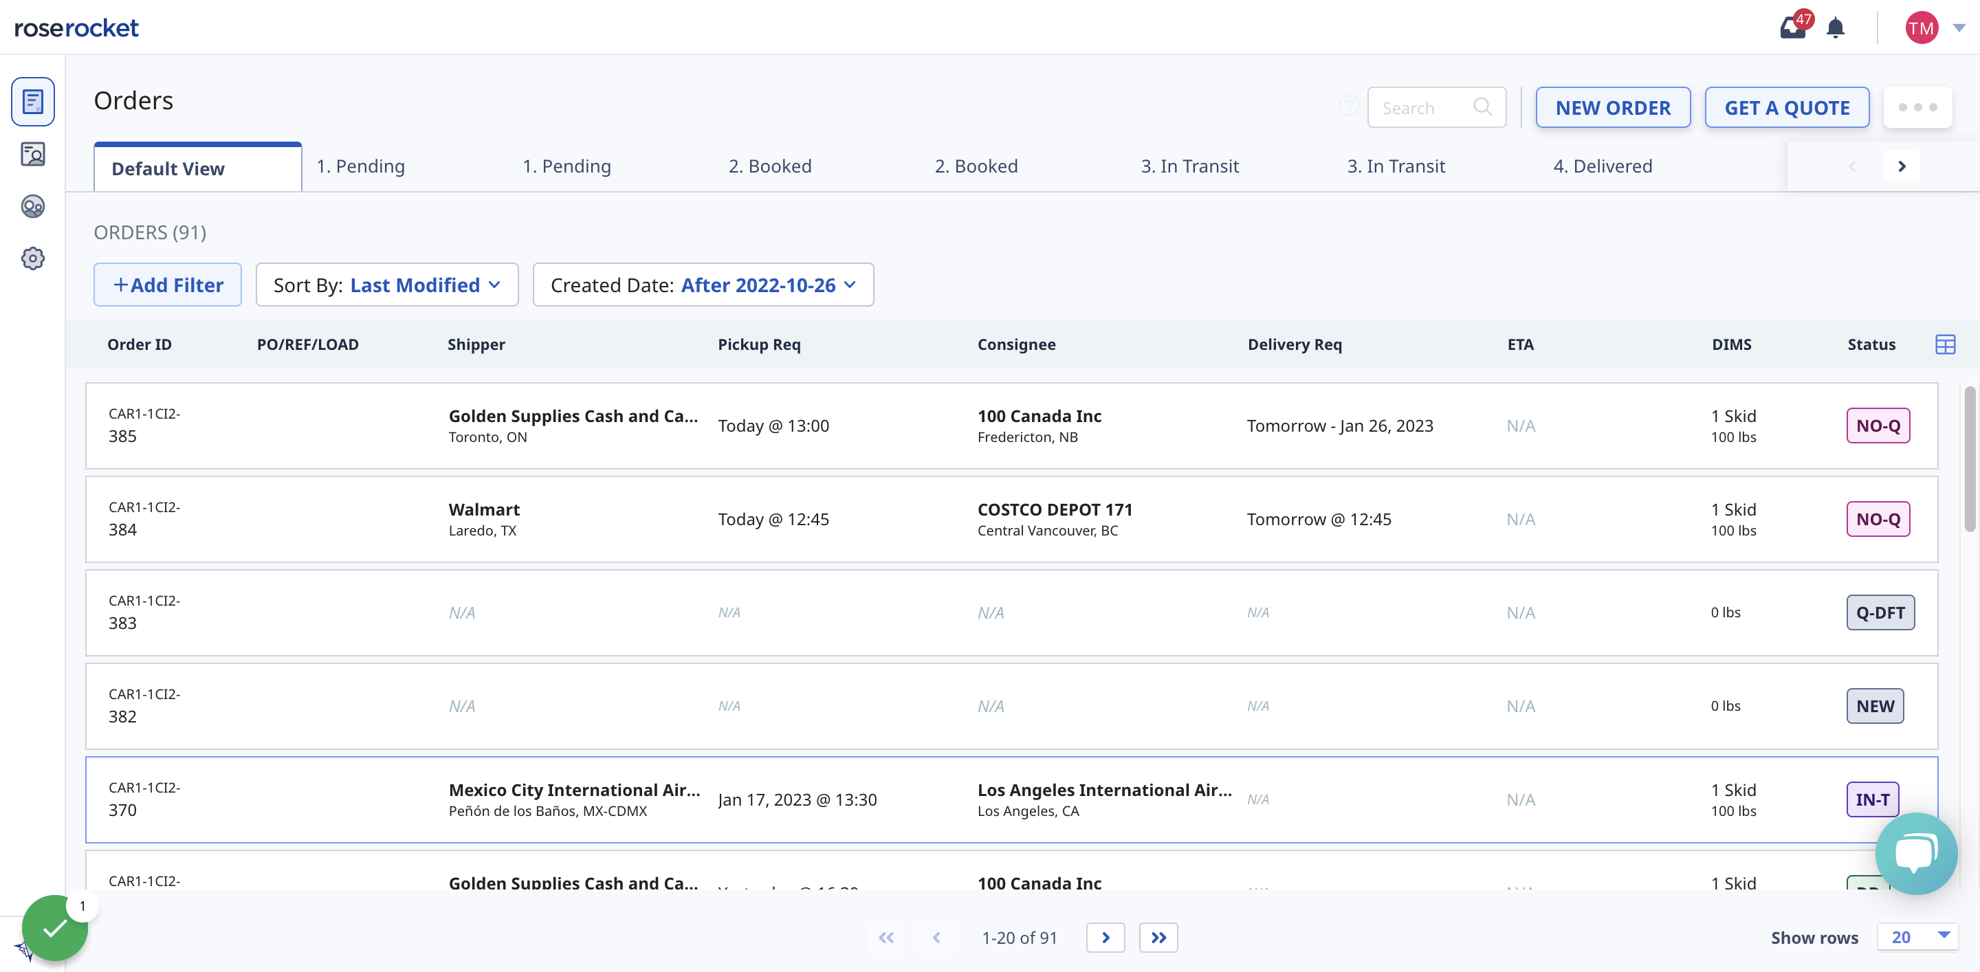The height and width of the screenshot is (972, 1980).
Task: Switch to the second 3. In Transit tab
Action: click(1396, 166)
